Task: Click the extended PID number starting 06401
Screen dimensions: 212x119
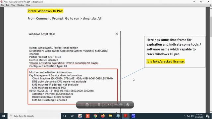Action: pyautogui.click(x=61, y=91)
